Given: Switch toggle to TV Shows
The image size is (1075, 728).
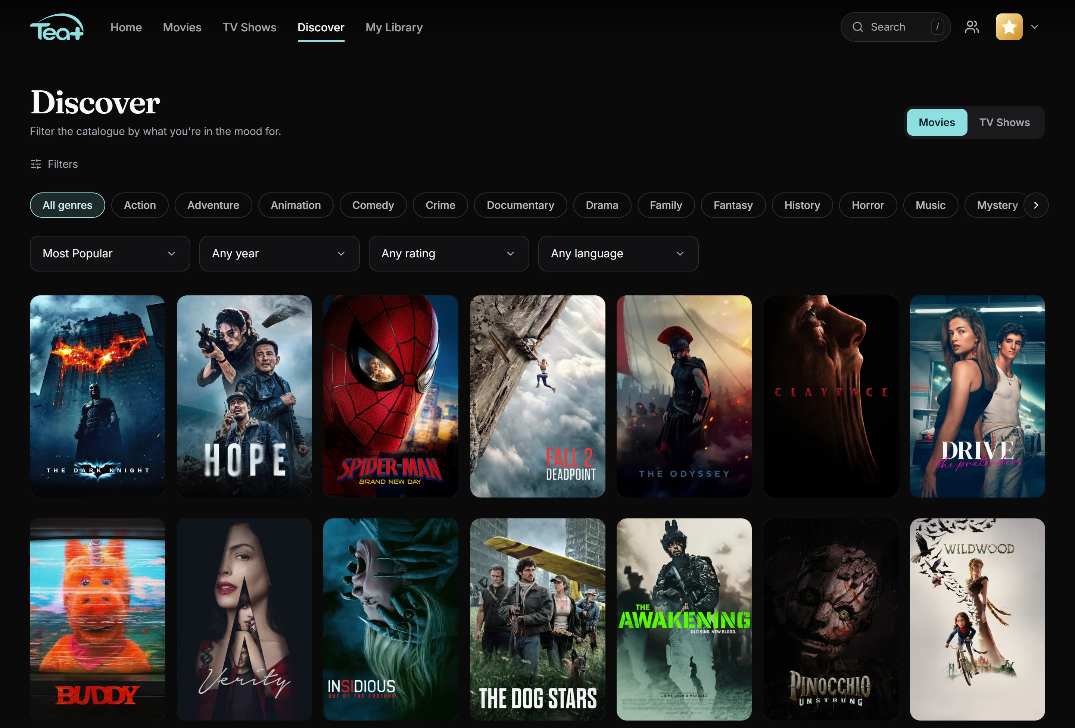Looking at the screenshot, I should (1004, 122).
